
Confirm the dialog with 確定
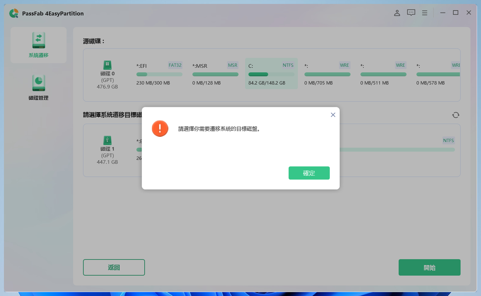tap(309, 173)
